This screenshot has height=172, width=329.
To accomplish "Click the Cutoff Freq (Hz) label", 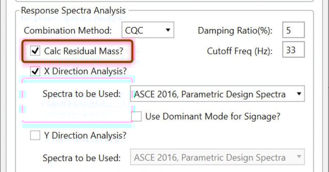I will [x=240, y=51].
